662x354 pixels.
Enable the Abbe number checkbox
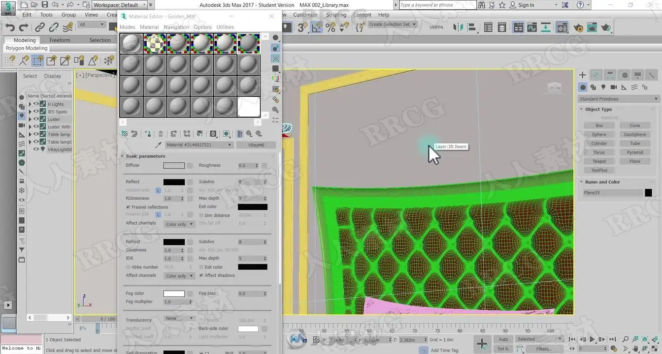(x=128, y=267)
